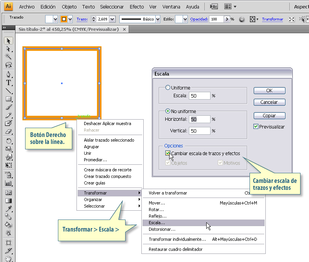The image size is (309, 262).
Task: Open the stroke weight dropdown
Action: pyautogui.click(x=112, y=19)
